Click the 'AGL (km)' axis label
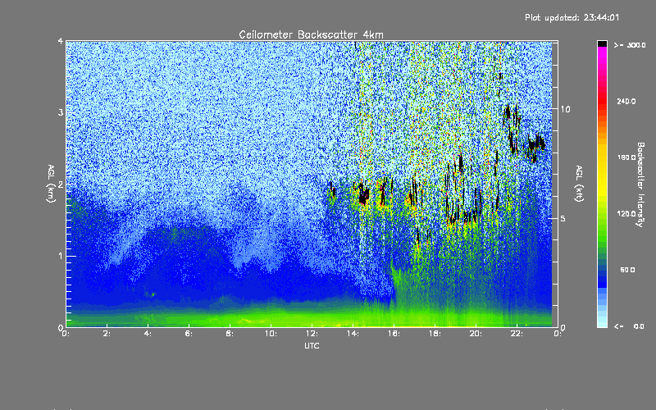656x410 pixels. point(51,184)
